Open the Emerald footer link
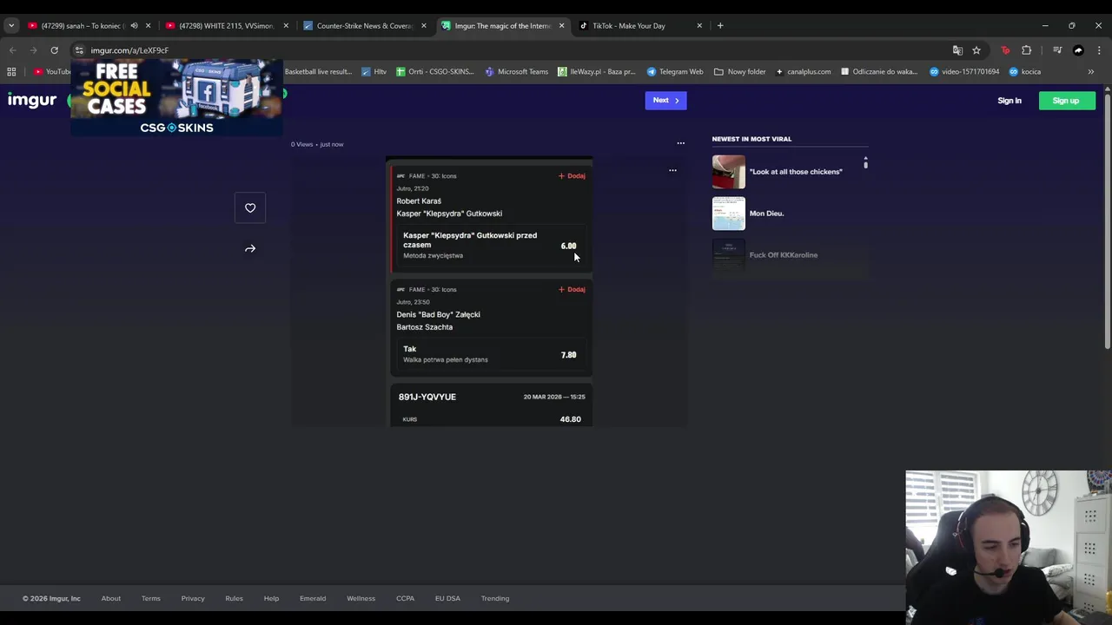The image size is (1112, 625). (x=313, y=598)
